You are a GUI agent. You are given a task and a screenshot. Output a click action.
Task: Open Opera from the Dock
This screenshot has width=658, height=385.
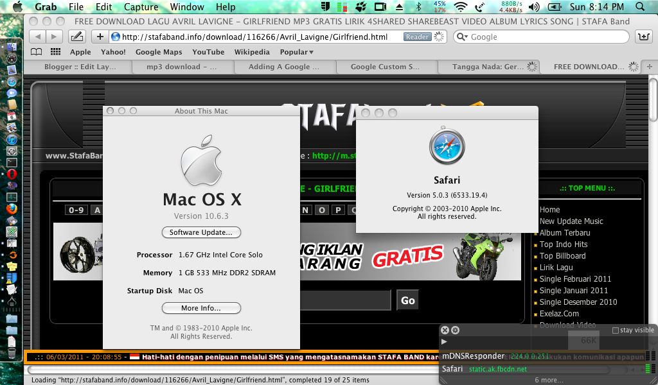coord(12,173)
